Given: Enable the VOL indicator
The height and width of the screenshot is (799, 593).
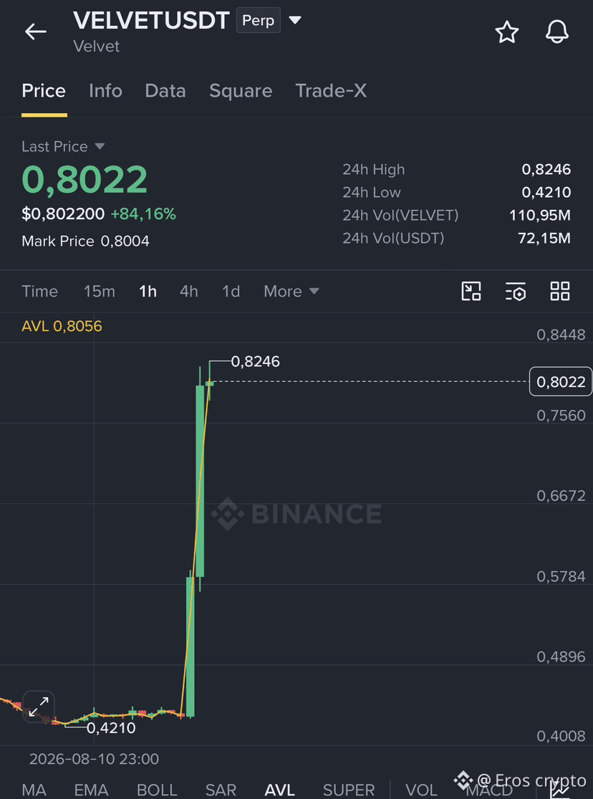Looking at the screenshot, I should 422,790.
